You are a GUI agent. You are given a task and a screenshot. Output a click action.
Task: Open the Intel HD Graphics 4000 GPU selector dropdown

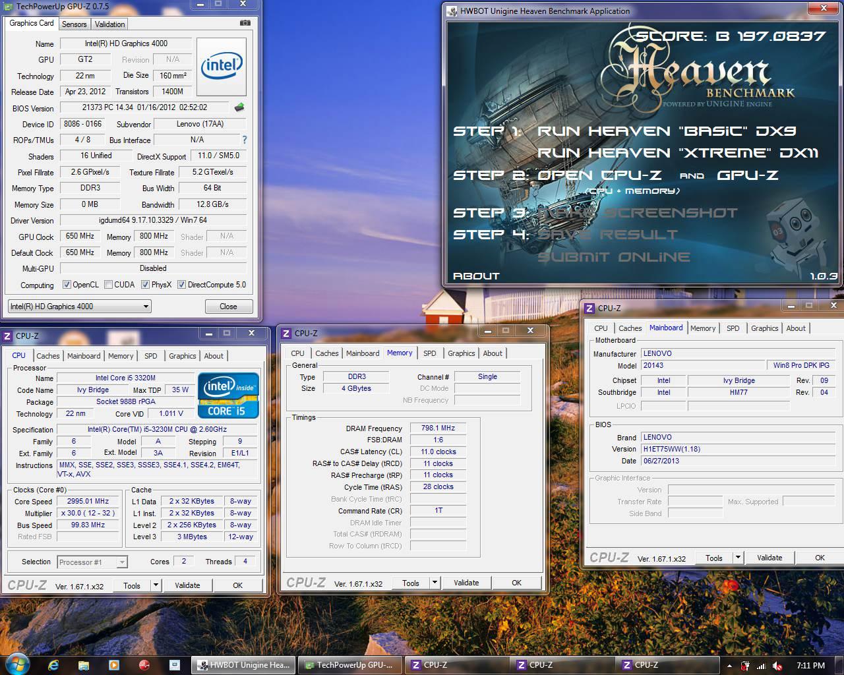79,307
